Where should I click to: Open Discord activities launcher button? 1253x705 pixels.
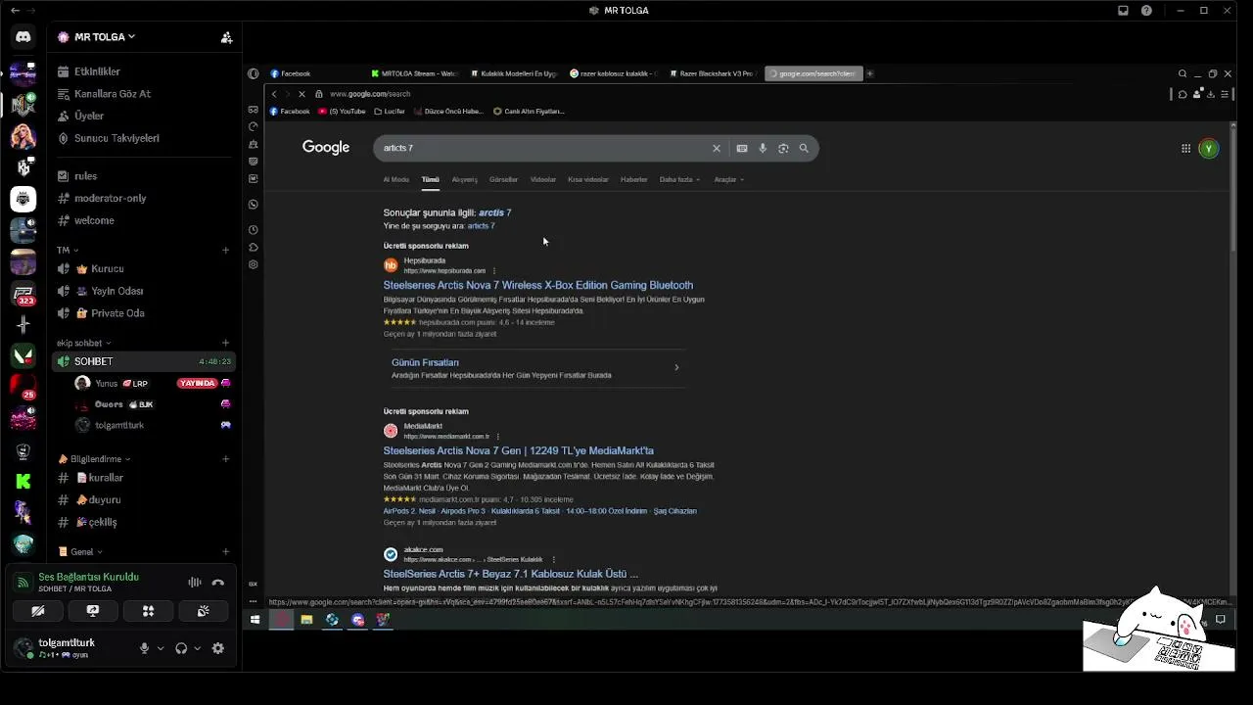point(148,611)
